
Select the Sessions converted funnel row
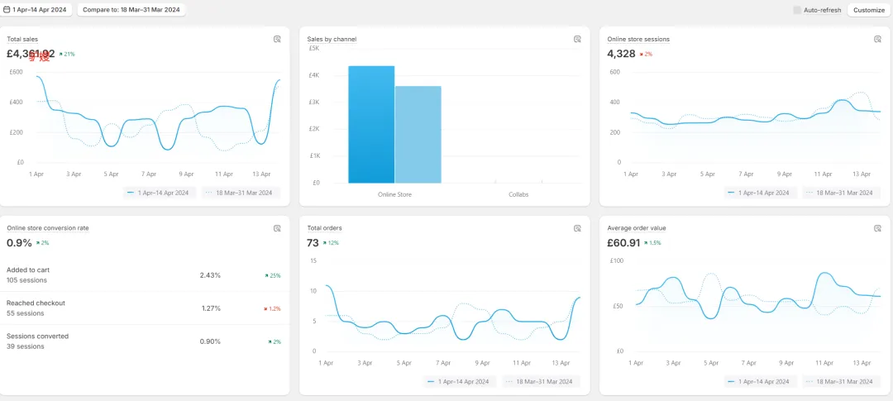pyautogui.click(x=144, y=341)
